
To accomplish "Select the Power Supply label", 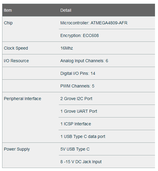I will point(17,149).
